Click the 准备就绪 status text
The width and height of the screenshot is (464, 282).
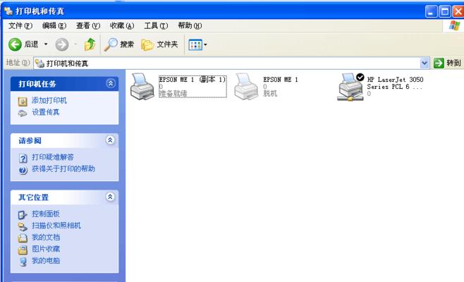pyautogui.click(x=173, y=94)
